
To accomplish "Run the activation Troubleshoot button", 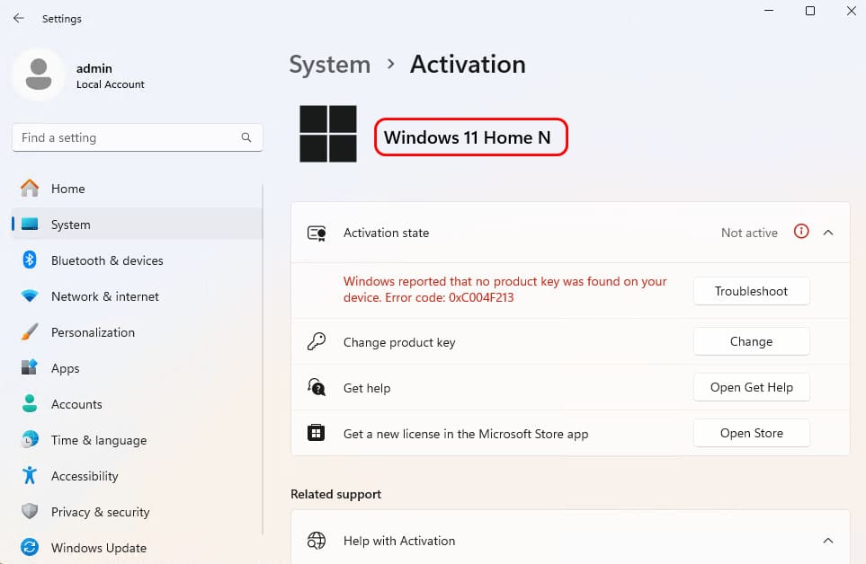I will 751,291.
